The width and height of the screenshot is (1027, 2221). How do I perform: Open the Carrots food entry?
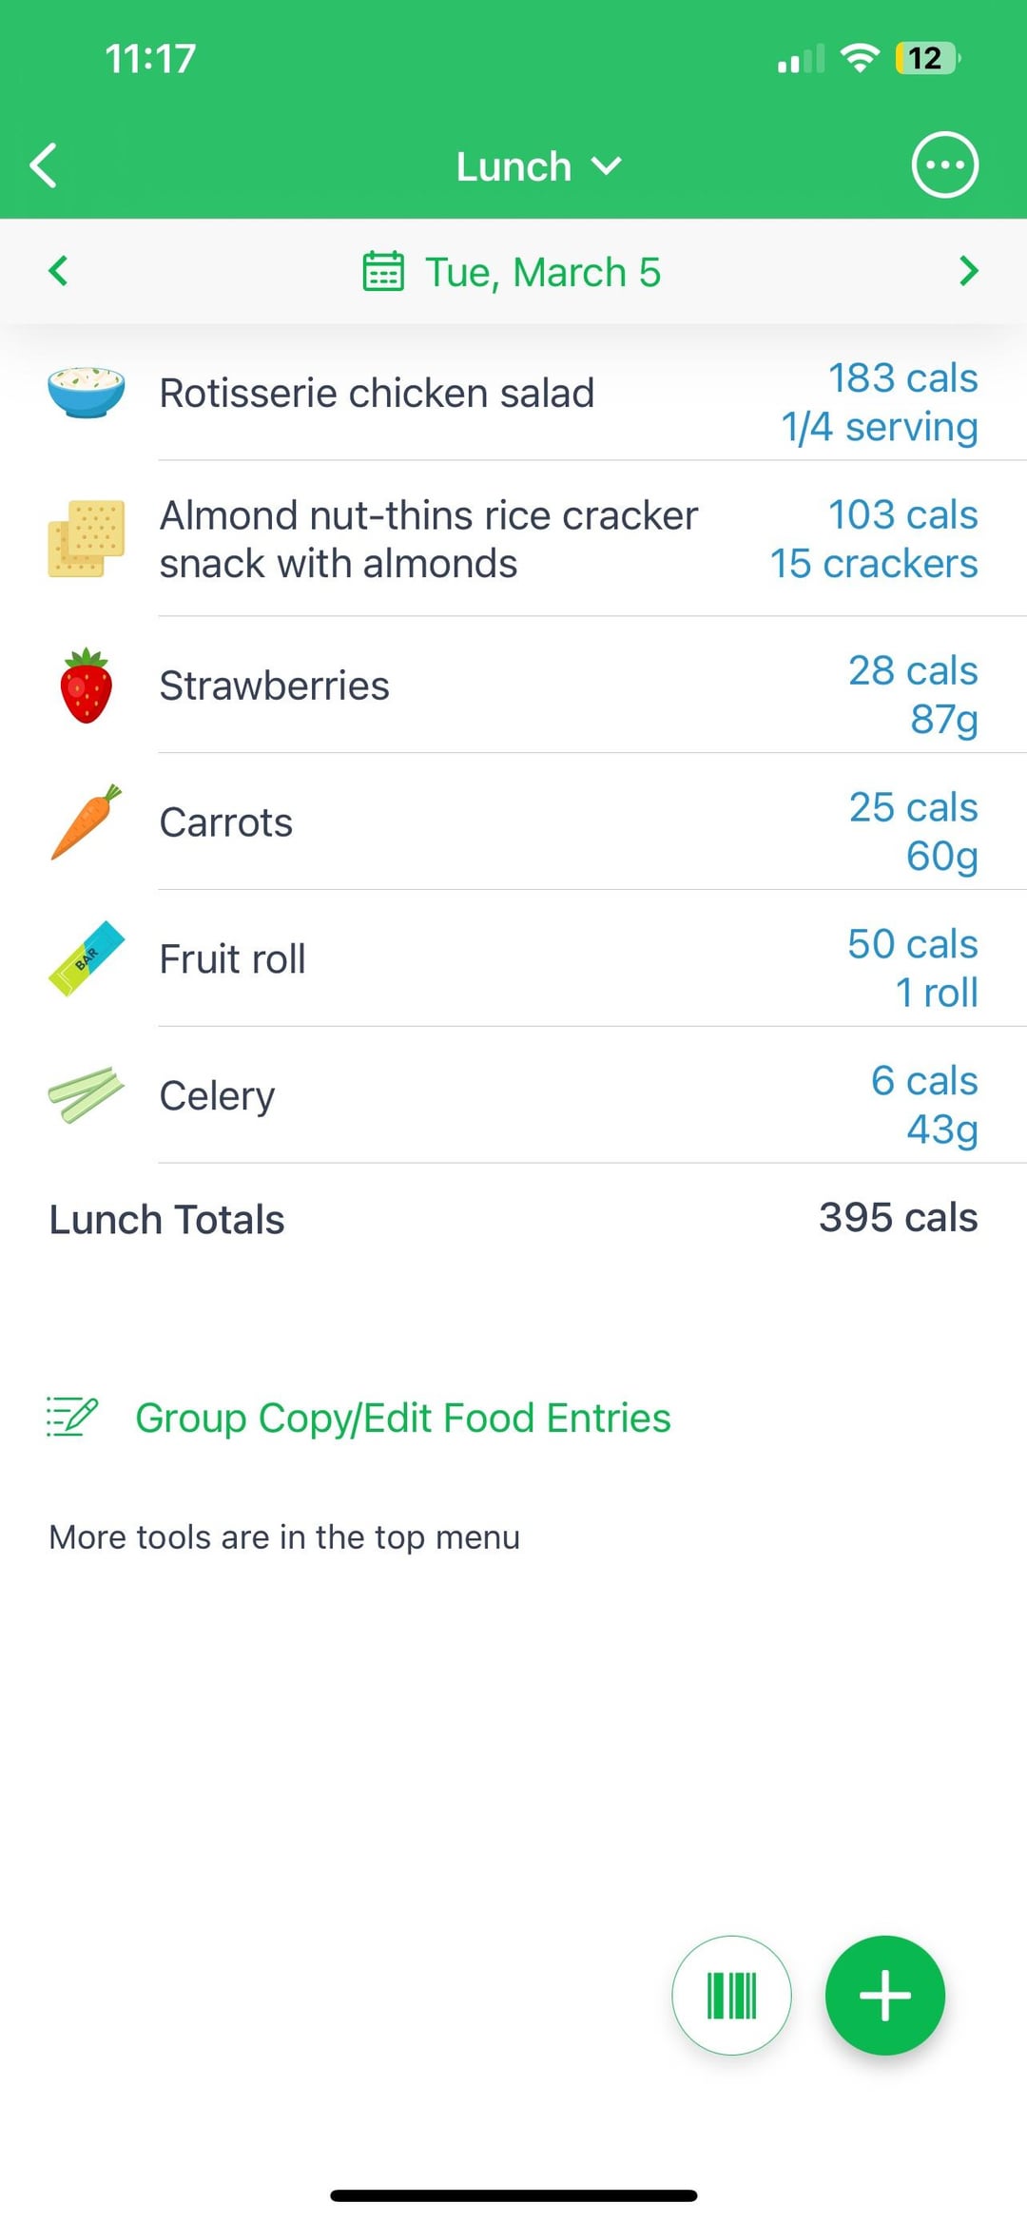pos(513,822)
